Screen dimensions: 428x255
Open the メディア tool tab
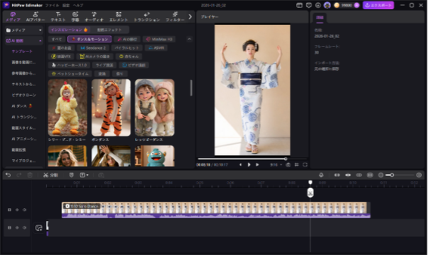pos(13,16)
